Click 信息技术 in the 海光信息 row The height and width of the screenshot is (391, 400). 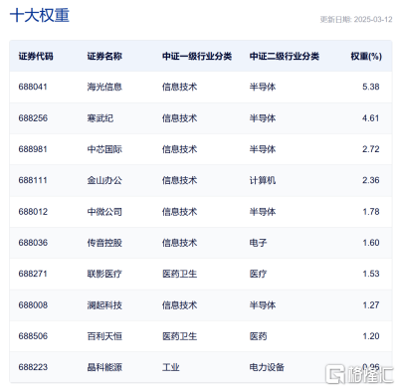tap(179, 87)
